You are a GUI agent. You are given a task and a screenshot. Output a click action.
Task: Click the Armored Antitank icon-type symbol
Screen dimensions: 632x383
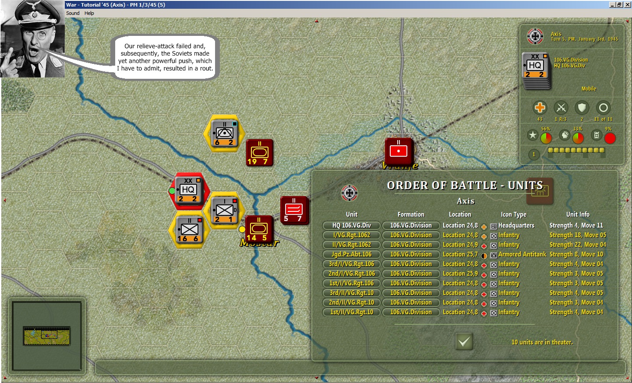494,255
